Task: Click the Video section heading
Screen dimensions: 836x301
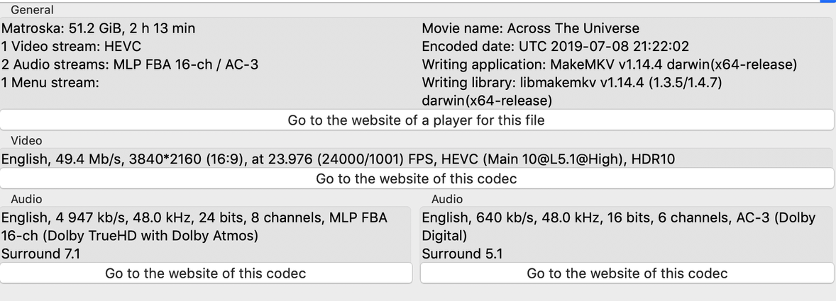Action: [26, 141]
